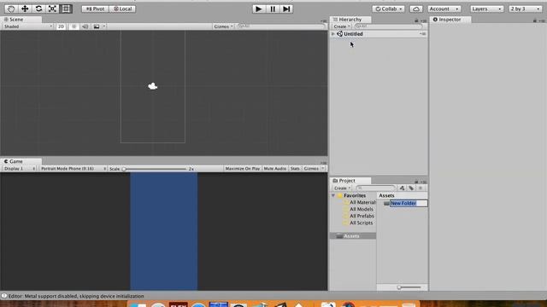Toggle Stats overlay in Game view
The image size is (547, 307).
[x=295, y=169]
